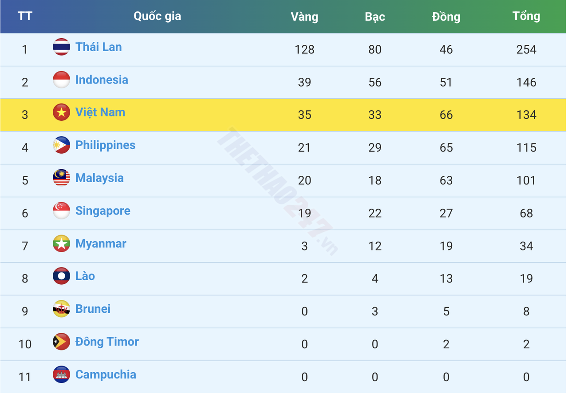
Task: Click the Việt Nam flag icon
Action: coord(62,112)
